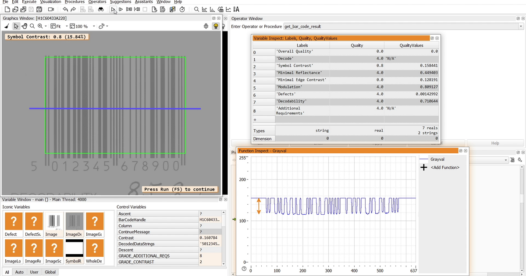Viewport: 526px width, 276px height.
Task: Toggle the pan hand tool
Action: (x=25, y=26)
